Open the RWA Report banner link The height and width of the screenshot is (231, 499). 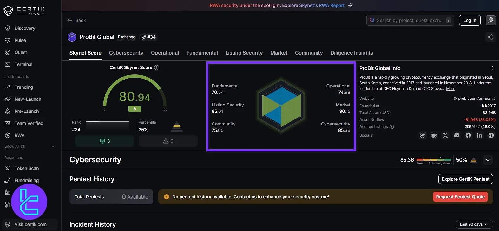tap(281, 5)
